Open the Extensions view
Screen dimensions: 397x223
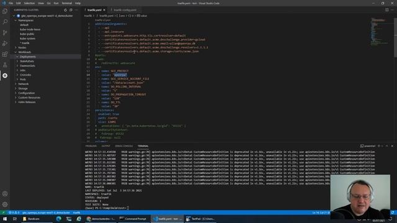pyautogui.click(x=5, y=54)
